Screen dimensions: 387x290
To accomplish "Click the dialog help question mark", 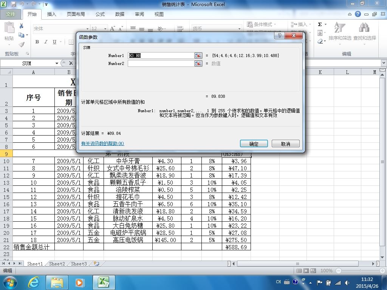I will click(x=279, y=35).
